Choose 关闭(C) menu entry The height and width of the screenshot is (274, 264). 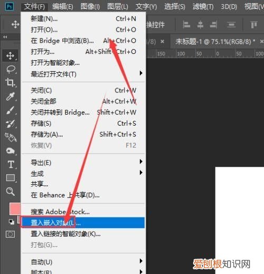(x=83, y=90)
